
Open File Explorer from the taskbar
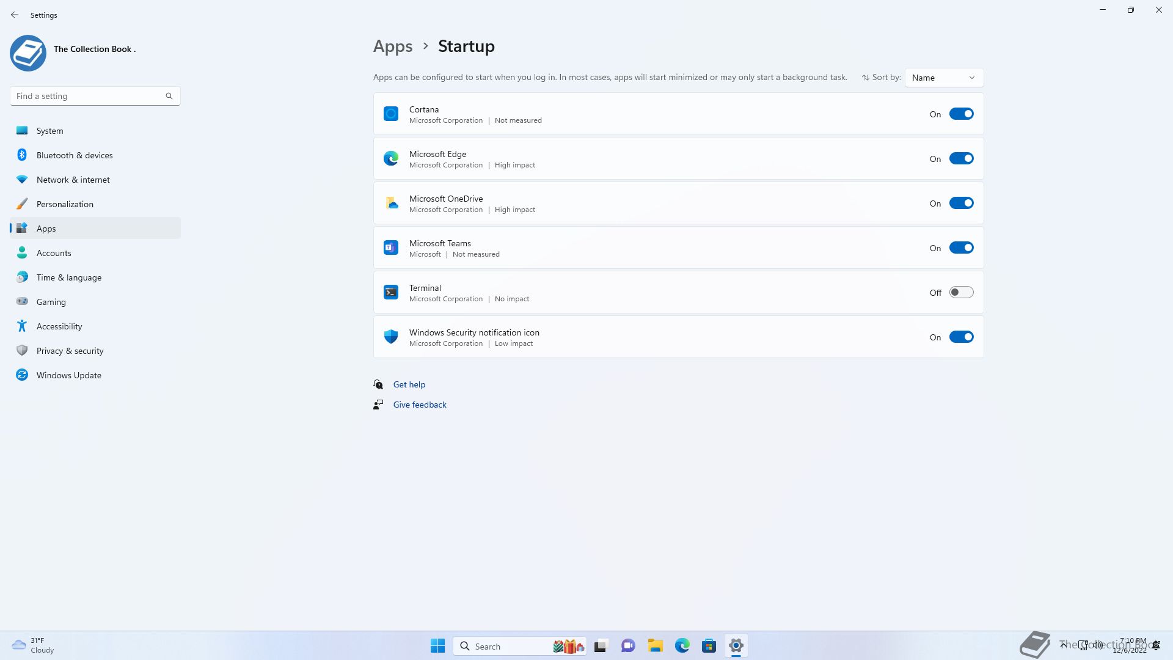(x=656, y=646)
